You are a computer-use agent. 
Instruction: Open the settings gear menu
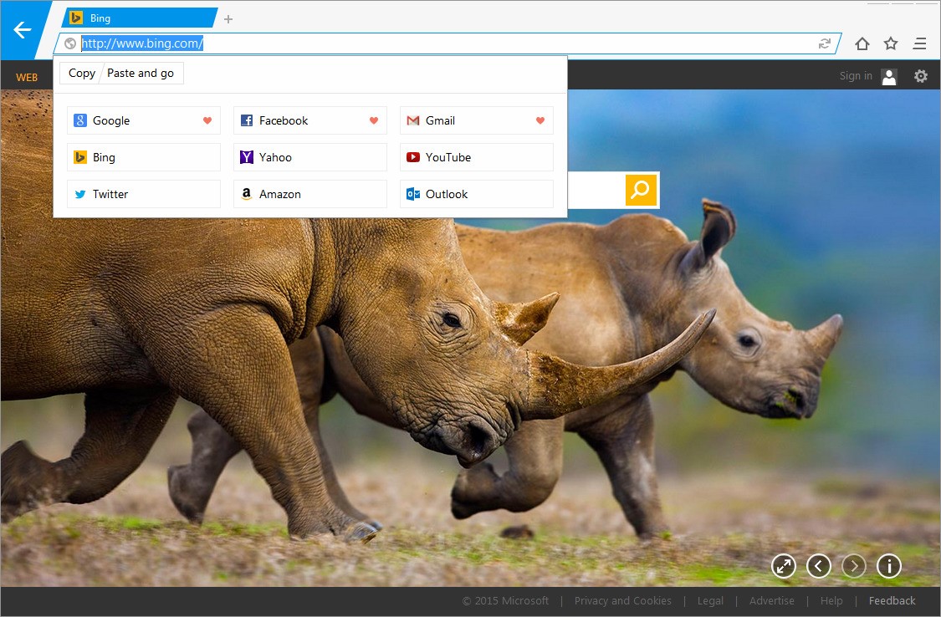click(921, 75)
